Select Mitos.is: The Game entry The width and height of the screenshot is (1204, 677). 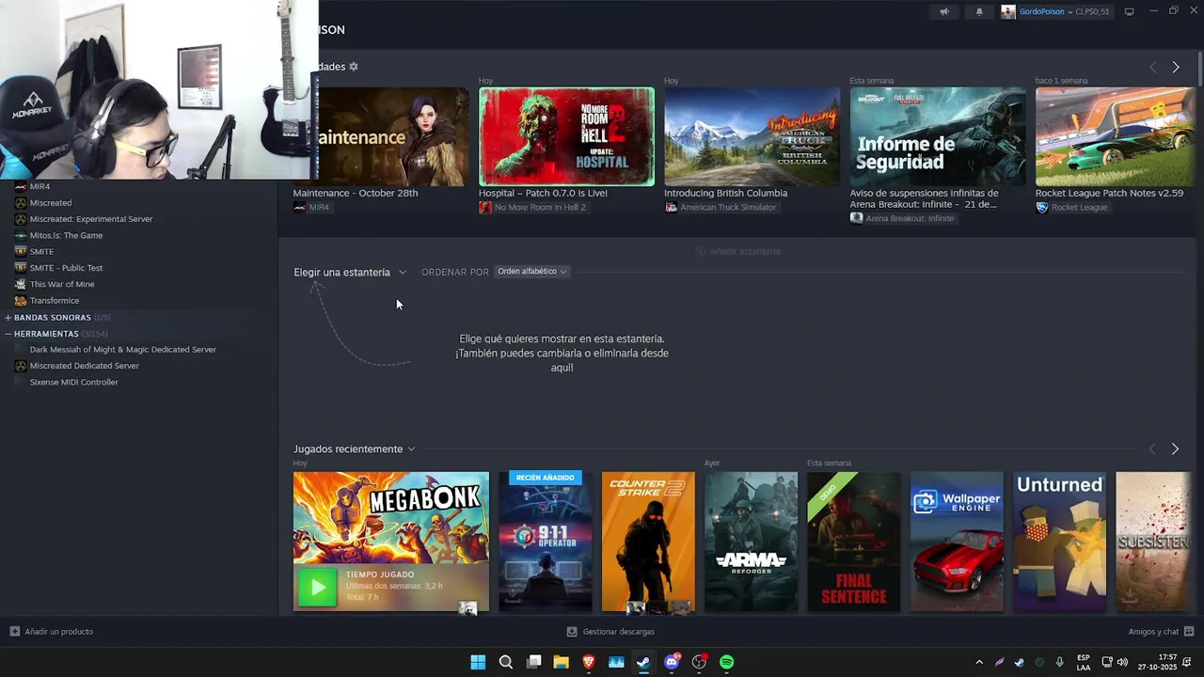pyautogui.click(x=66, y=235)
